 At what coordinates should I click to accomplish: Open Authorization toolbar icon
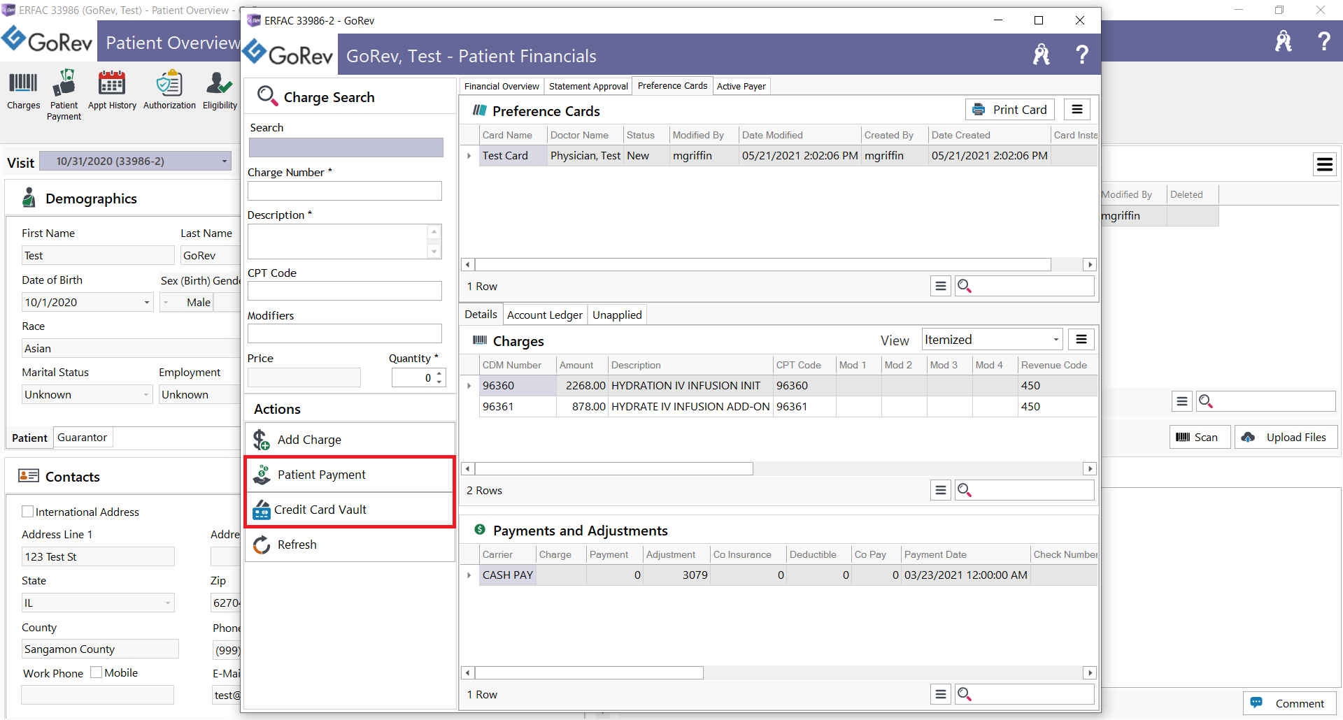[x=169, y=91]
